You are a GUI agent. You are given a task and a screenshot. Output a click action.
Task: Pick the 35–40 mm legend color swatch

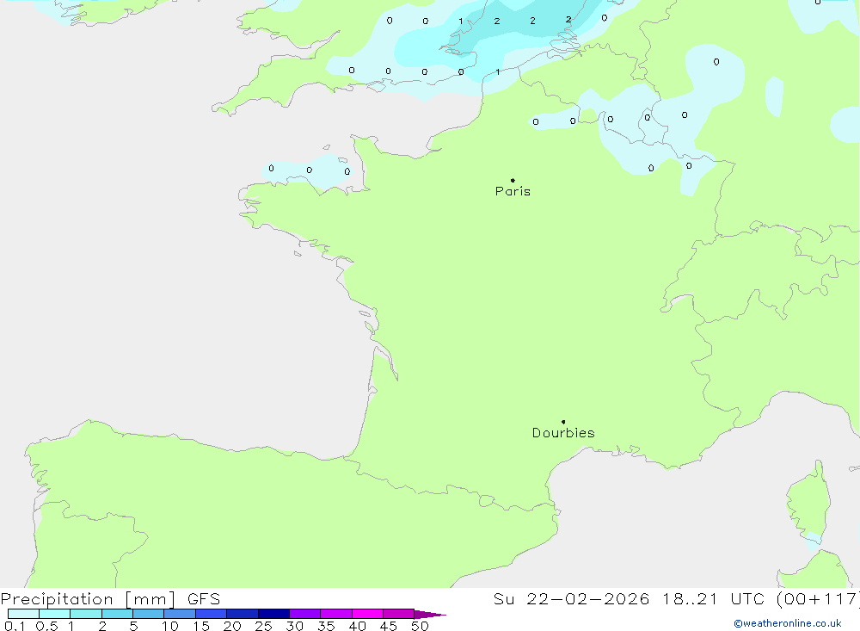(x=336, y=614)
